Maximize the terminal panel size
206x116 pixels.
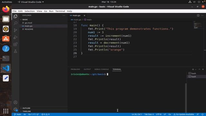tap(199, 69)
